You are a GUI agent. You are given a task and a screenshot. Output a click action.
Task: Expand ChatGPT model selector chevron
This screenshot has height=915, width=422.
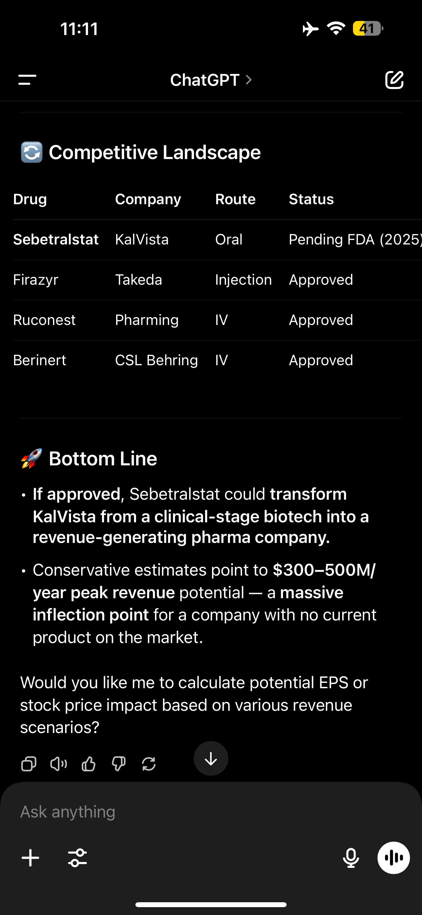249,80
